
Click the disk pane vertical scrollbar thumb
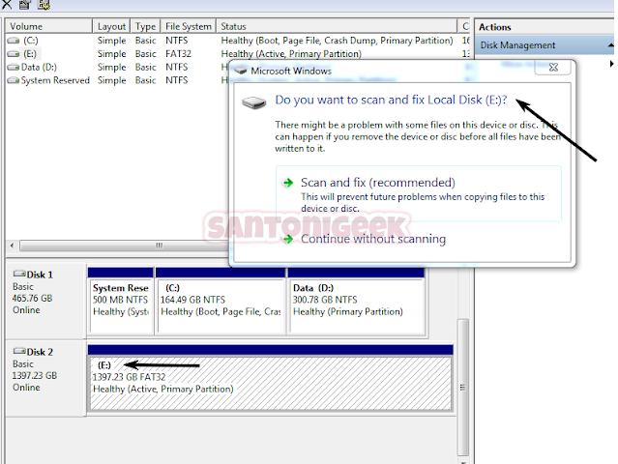click(x=462, y=388)
